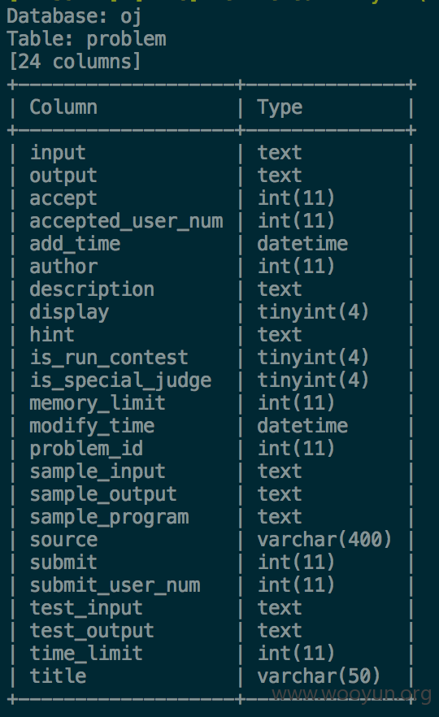439x717 pixels.
Task: Click the www.wooyun.org watermark link
Action: [x=352, y=694]
